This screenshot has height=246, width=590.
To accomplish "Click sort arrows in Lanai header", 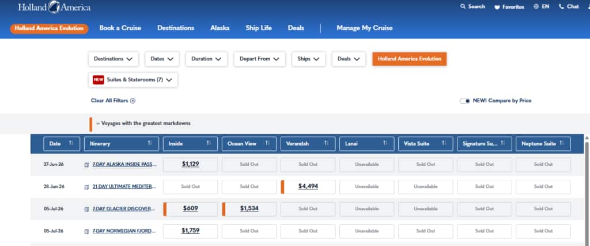I will tap(385, 143).
